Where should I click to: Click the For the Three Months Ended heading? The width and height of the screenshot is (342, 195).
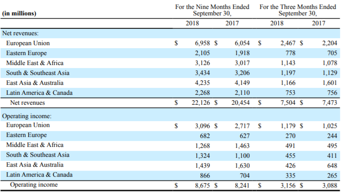click(x=297, y=7)
